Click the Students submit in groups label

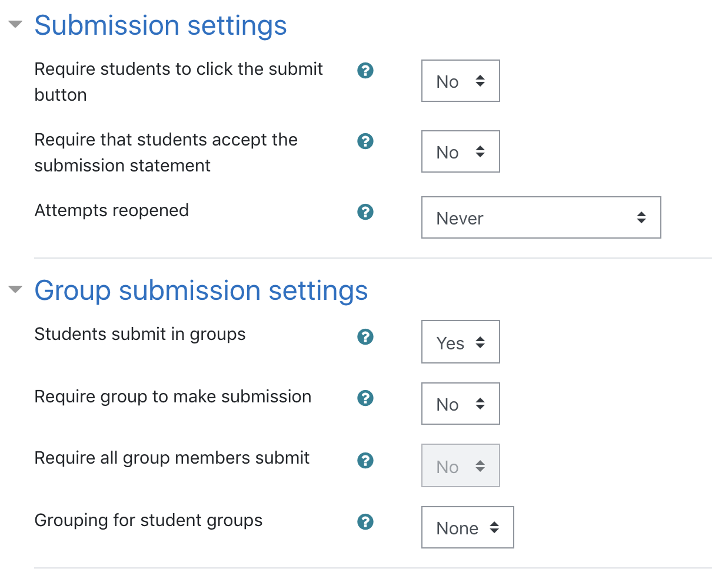[x=140, y=334]
